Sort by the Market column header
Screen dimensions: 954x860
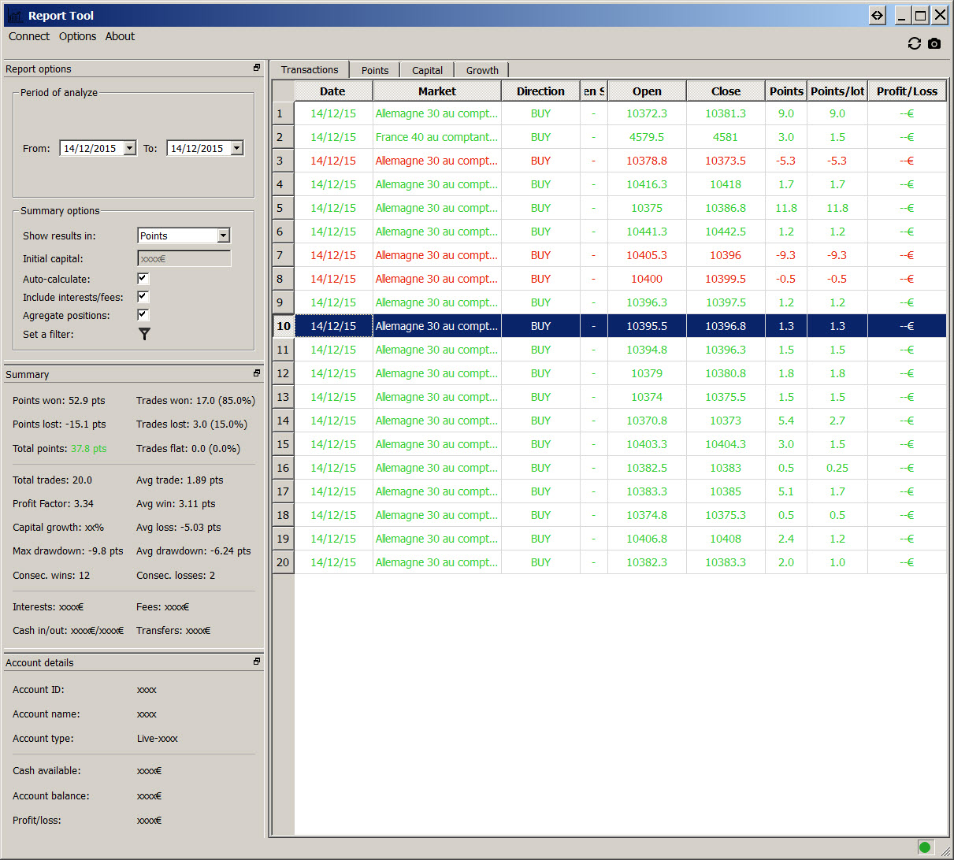coord(437,91)
